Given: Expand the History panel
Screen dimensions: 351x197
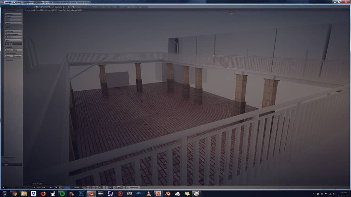Looking at the screenshot, I should pyautogui.click(x=9, y=60).
